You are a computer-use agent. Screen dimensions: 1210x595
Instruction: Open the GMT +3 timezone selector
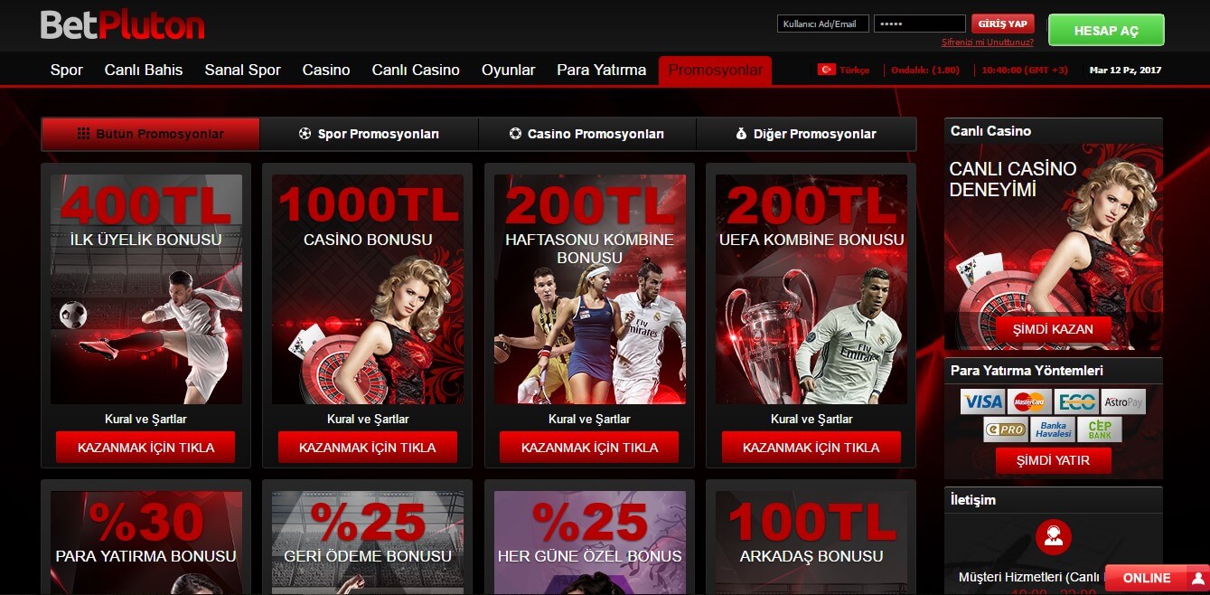point(1024,70)
